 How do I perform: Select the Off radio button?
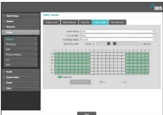pos(122,82)
